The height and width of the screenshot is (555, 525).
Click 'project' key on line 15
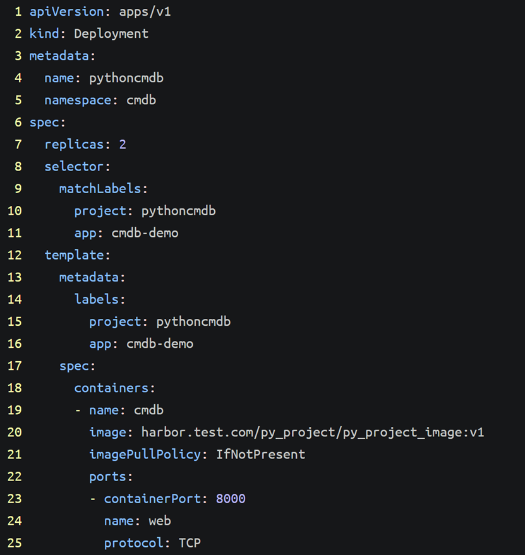click(x=115, y=322)
